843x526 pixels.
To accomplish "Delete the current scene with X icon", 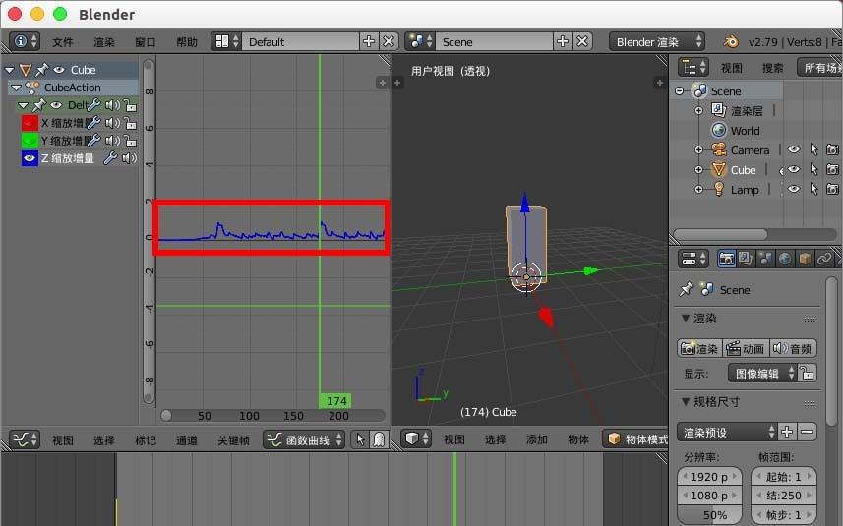I will pyautogui.click(x=582, y=41).
